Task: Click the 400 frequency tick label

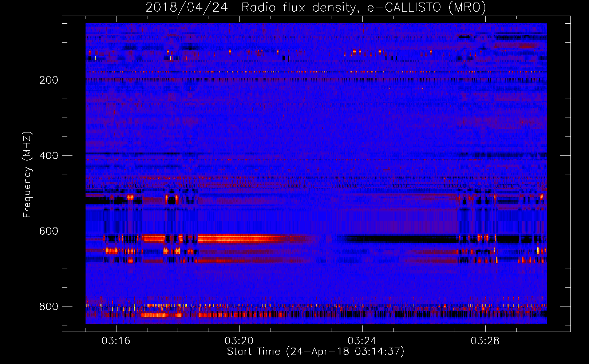Action: 49,156
